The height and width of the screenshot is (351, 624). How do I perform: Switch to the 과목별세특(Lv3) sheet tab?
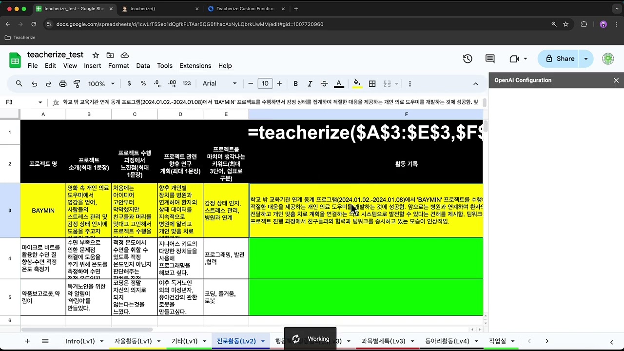coord(383,341)
